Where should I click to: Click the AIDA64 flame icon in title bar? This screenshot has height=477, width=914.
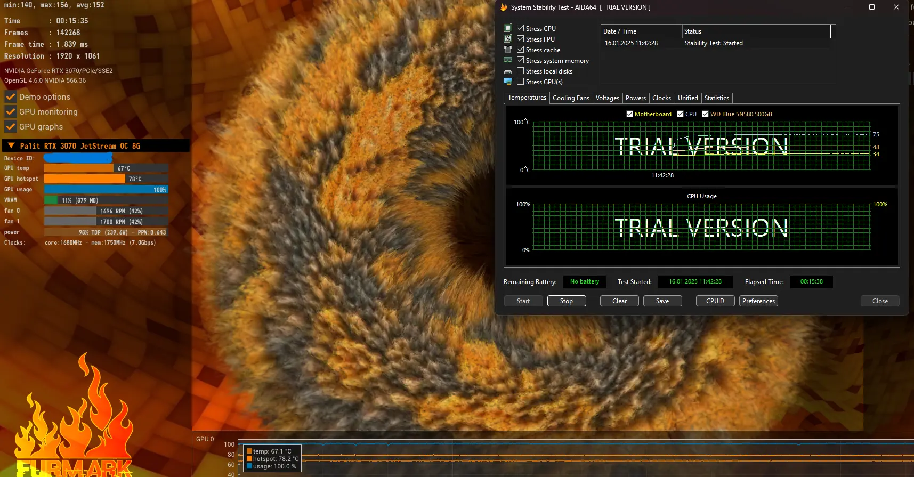[x=504, y=7]
